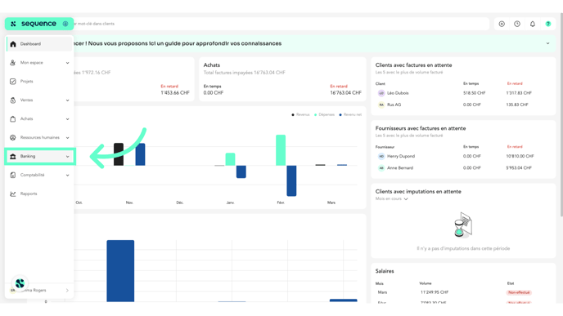This screenshot has width=563, height=316.
Task: Toggle Revenus legend series
Action: click(x=300, y=114)
